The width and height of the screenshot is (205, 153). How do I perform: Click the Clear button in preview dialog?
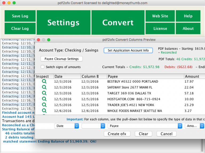click(143, 134)
